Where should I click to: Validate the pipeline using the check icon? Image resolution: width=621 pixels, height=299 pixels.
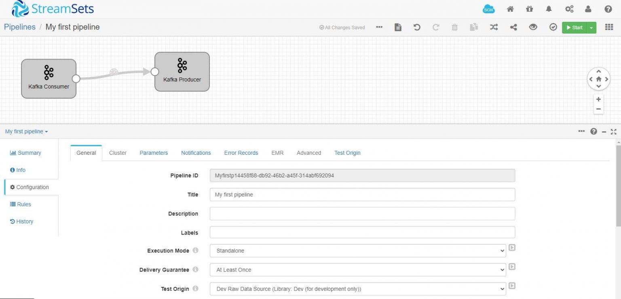(x=553, y=27)
